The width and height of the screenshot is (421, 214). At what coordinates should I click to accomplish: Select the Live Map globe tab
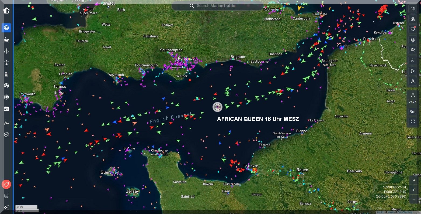pyautogui.click(x=6, y=28)
